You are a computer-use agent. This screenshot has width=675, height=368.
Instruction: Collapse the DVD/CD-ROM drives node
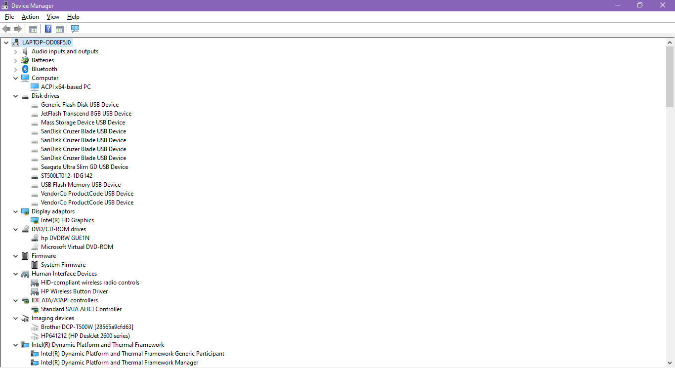[x=16, y=229]
